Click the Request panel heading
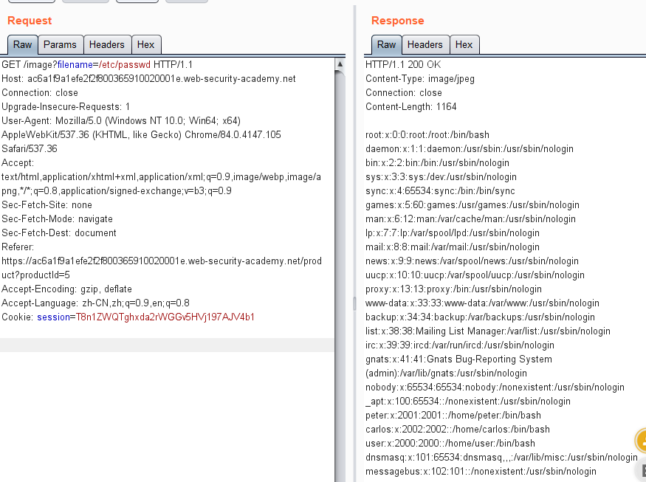Viewport: 646px width, 482px height. point(30,21)
